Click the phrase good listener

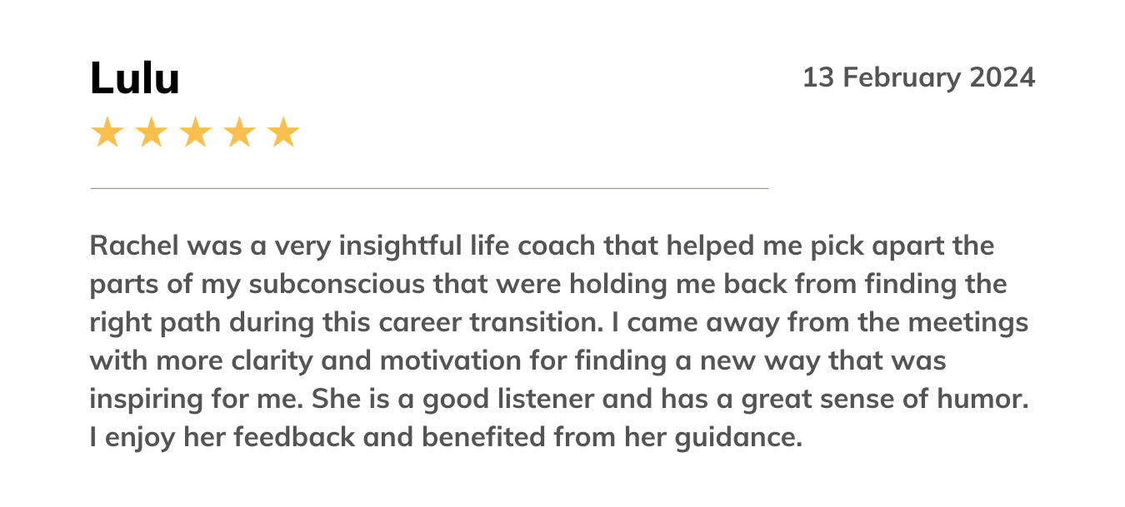[509, 400]
